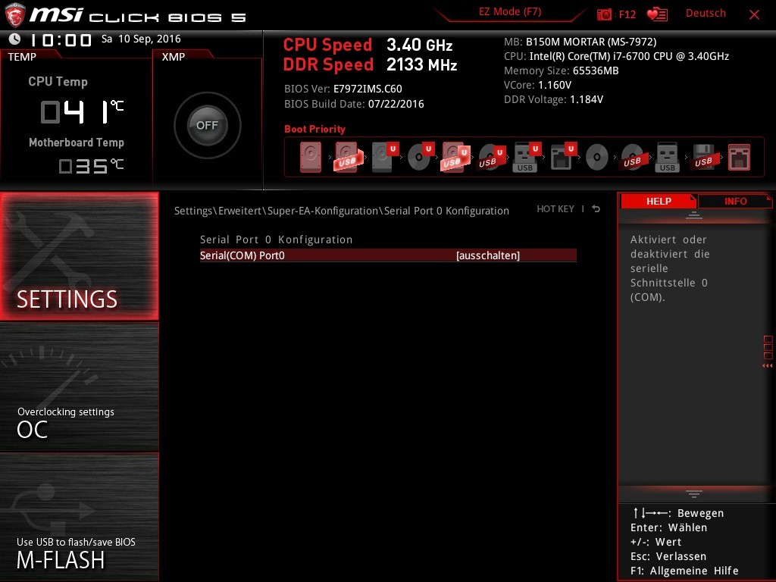Screen dimensions: 776x582
Task: Select the grey hard disk with U badge
Action: pos(384,158)
